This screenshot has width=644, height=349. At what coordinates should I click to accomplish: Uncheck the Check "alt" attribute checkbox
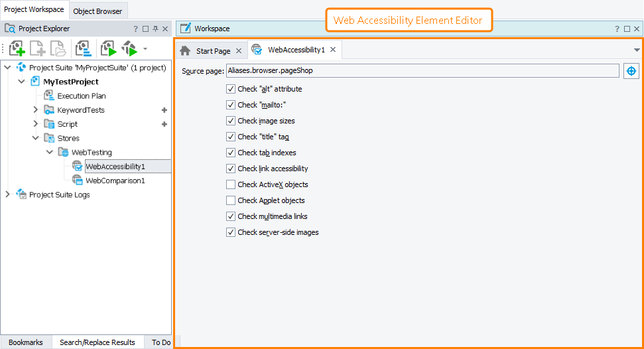point(231,89)
